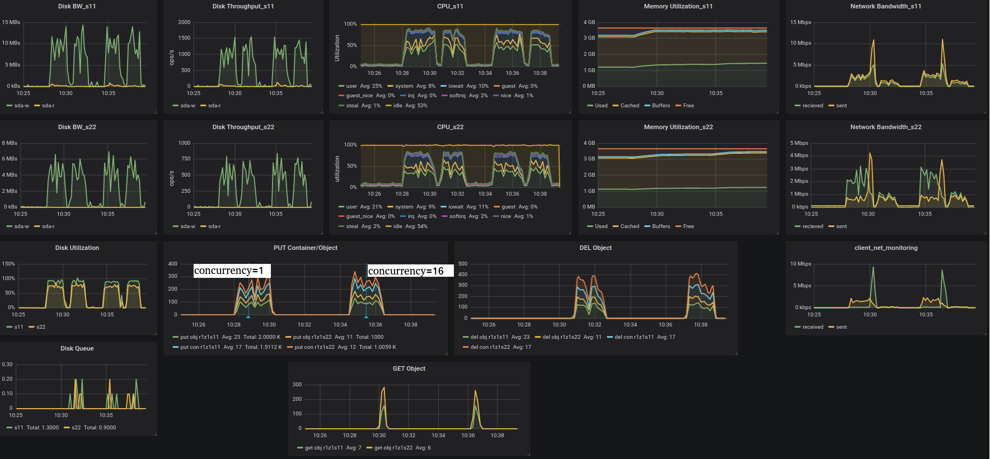
Task: Open the Memory Utilization_s11 panel title menu
Action: pos(678,6)
